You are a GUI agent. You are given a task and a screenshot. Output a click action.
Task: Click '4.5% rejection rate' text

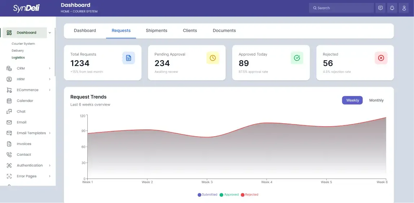pos(337,72)
